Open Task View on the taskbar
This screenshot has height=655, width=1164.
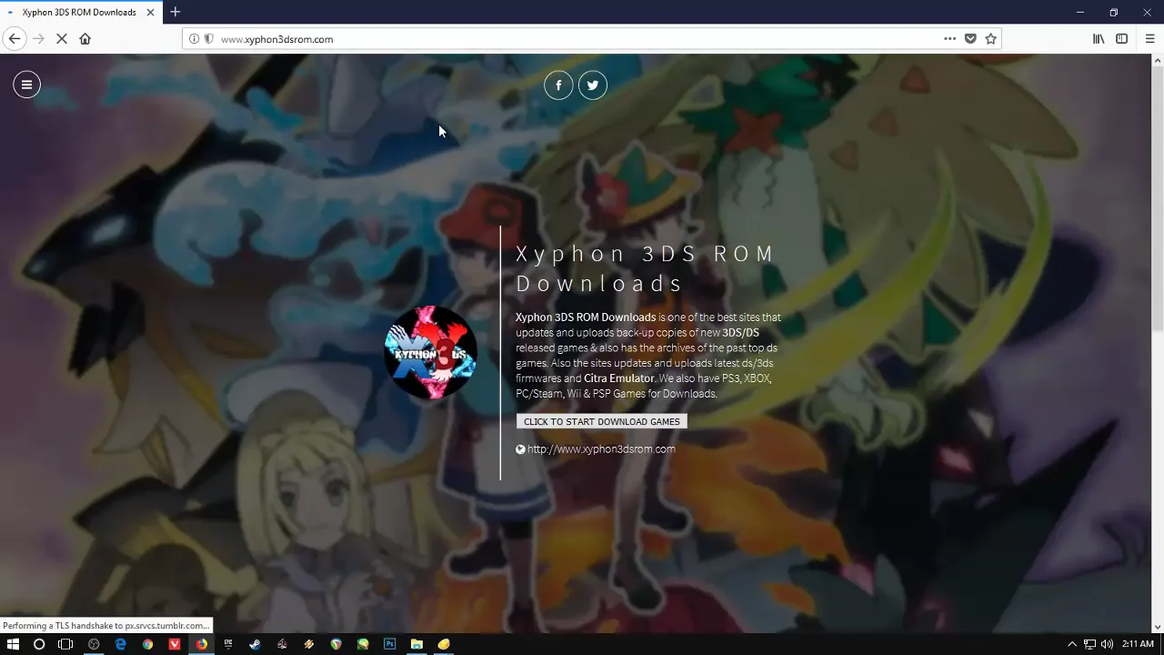pos(65,644)
